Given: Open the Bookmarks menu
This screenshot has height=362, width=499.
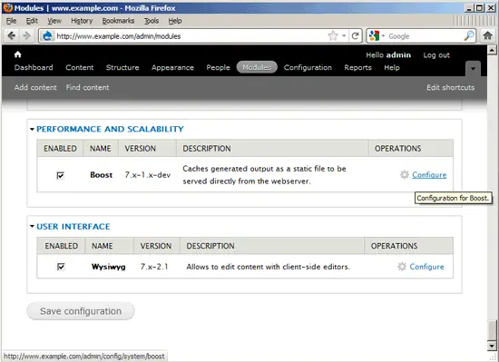Looking at the screenshot, I should 118,21.
